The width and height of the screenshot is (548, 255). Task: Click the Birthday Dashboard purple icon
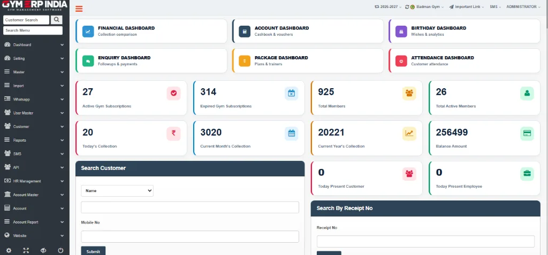point(401,32)
